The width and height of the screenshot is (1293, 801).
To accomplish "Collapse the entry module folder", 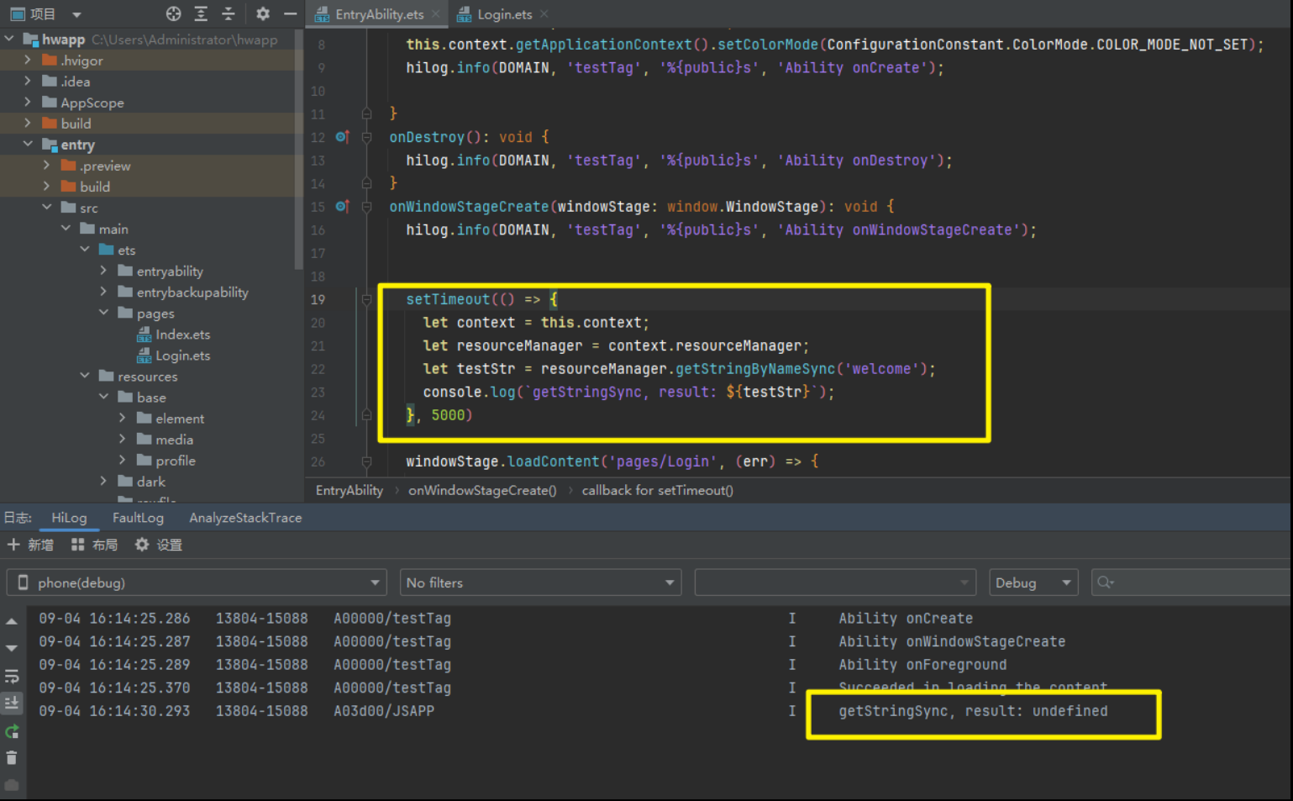I will [x=28, y=144].
